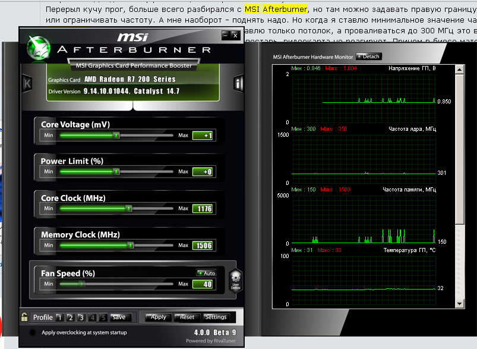Click the Apply button
The height and width of the screenshot is (349, 477).
tap(158, 317)
